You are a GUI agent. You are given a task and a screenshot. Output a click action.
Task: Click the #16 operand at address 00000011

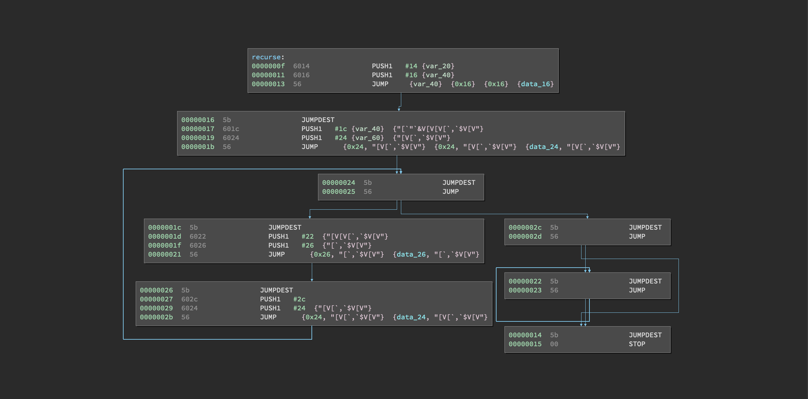point(411,75)
